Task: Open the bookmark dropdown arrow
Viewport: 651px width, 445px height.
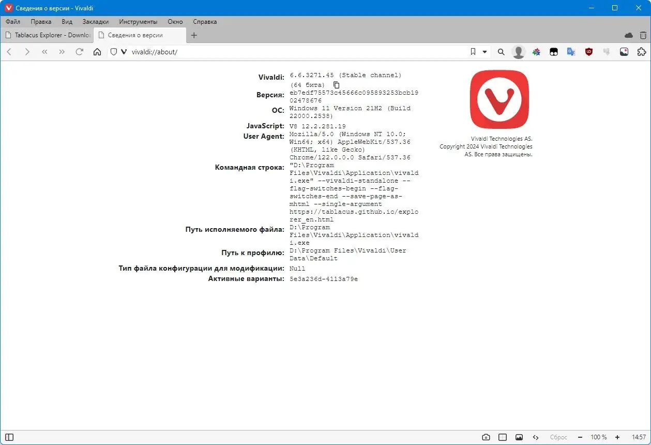Action: (484, 52)
